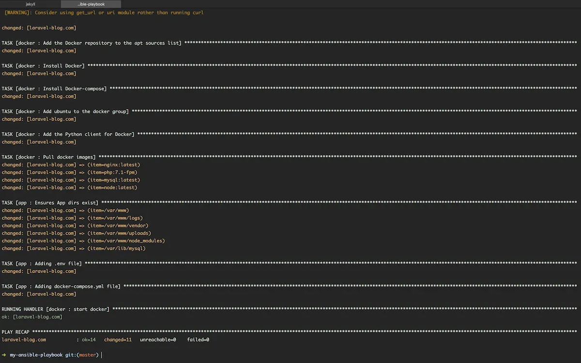
Task: Click the ok=14 recap value
Action: (89, 339)
